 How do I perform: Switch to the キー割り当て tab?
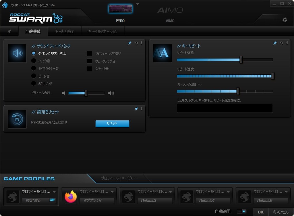coord(65,31)
